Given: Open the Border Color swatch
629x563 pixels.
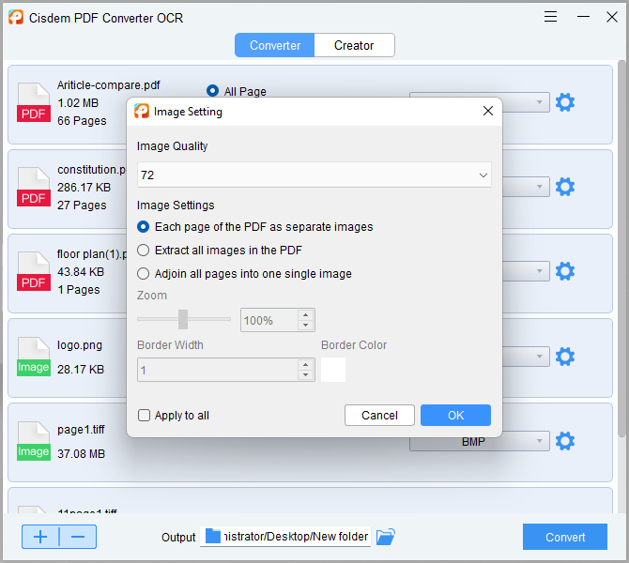Looking at the screenshot, I should [x=333, y=370].
